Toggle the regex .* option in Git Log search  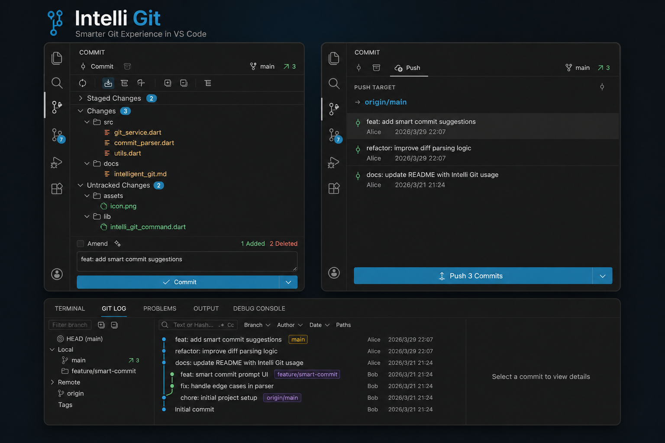tap(221, 325)
